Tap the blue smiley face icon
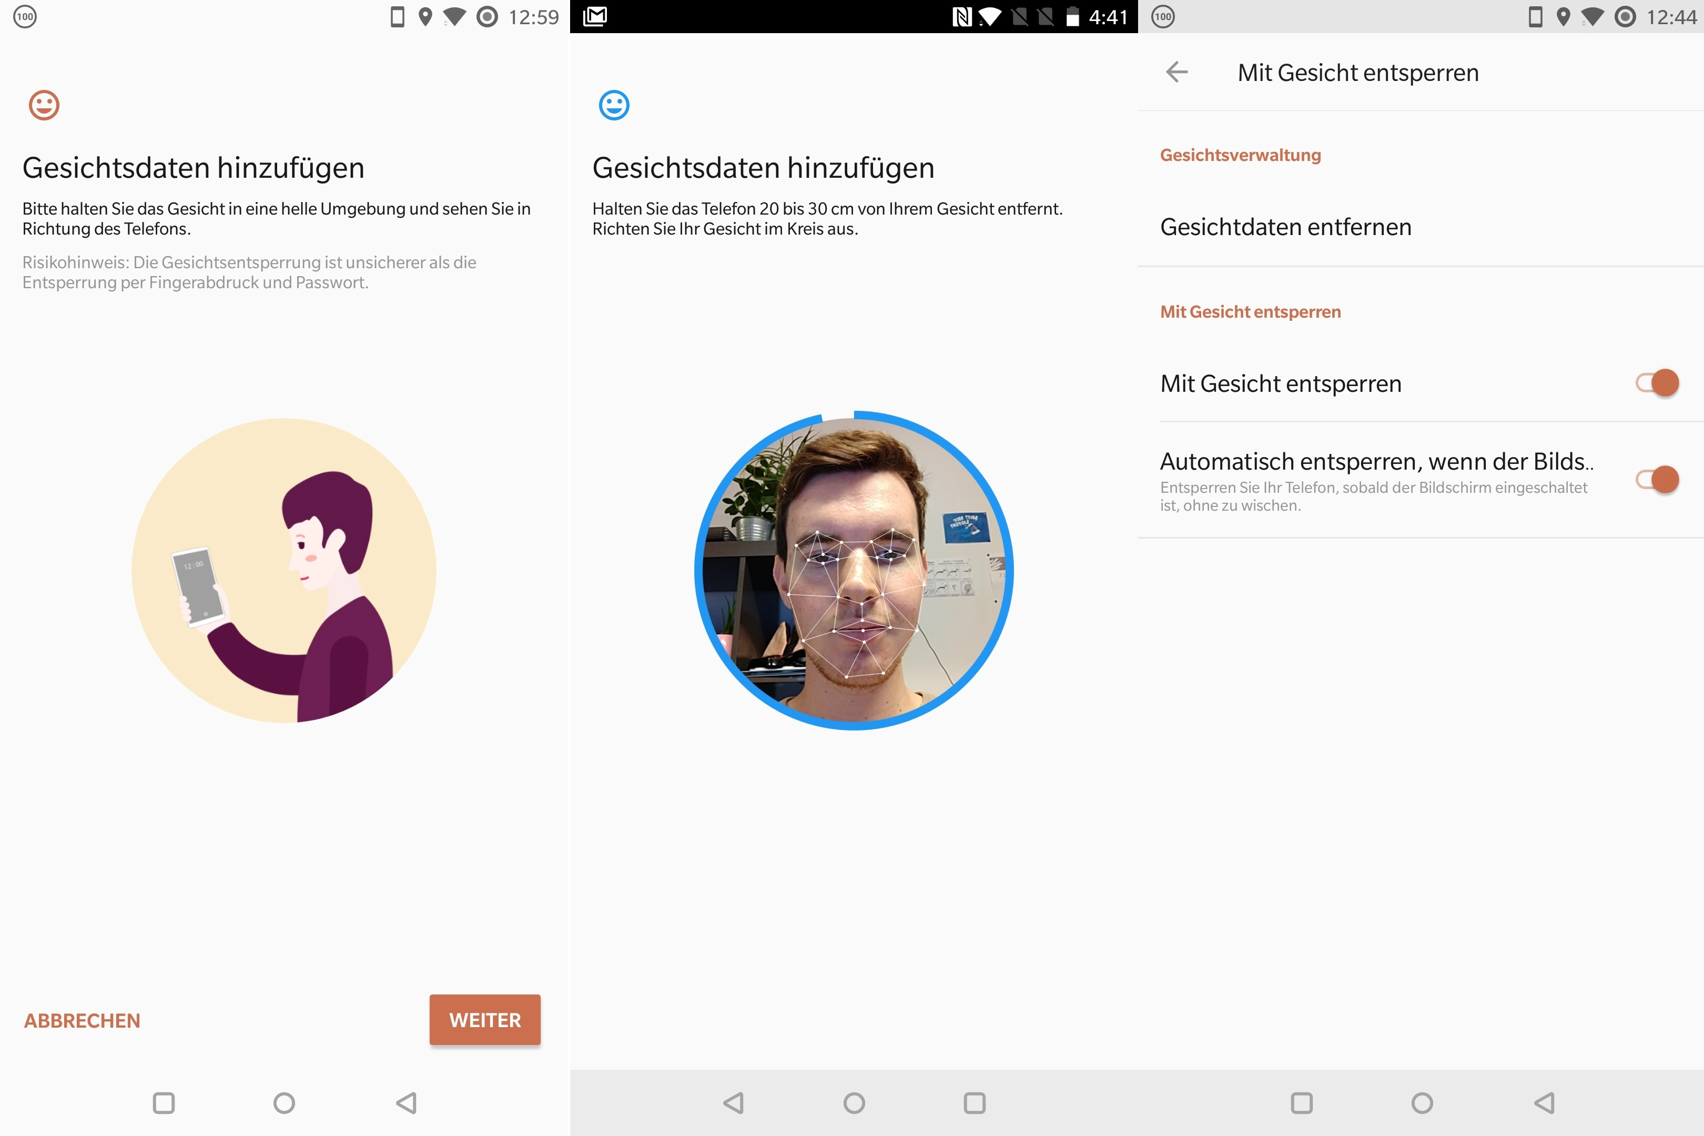 pos(614,105)
